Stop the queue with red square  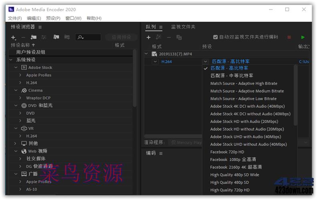[x=289, y=37]
